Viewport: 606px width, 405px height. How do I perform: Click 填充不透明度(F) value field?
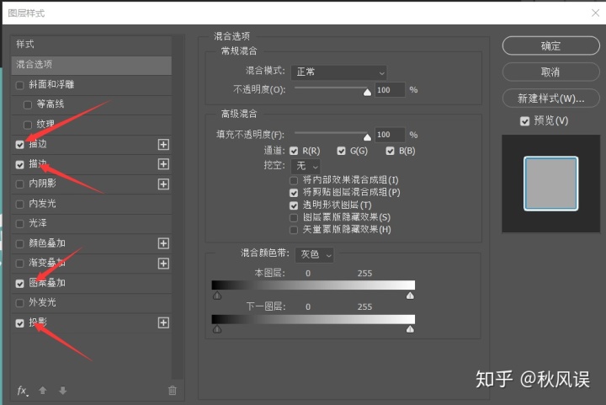(390, 135)
